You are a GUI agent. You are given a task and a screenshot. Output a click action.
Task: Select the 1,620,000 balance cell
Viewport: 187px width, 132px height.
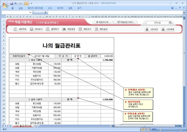96,100
